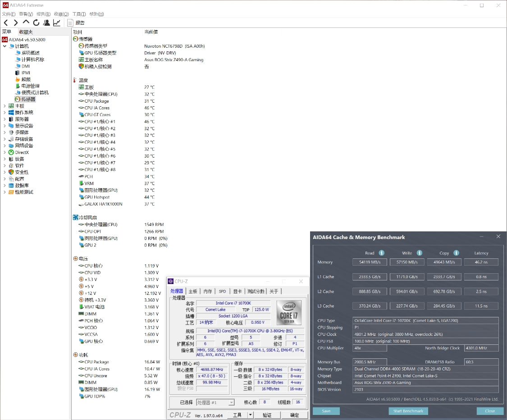Click the 当前值 column header

coord(151,32)
